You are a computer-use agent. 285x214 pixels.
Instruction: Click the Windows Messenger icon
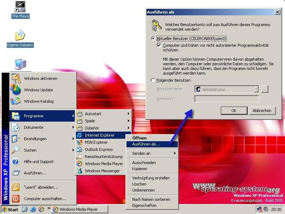coord(79,171)
